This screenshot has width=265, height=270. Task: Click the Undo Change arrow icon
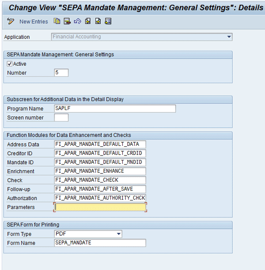point(77,21)
